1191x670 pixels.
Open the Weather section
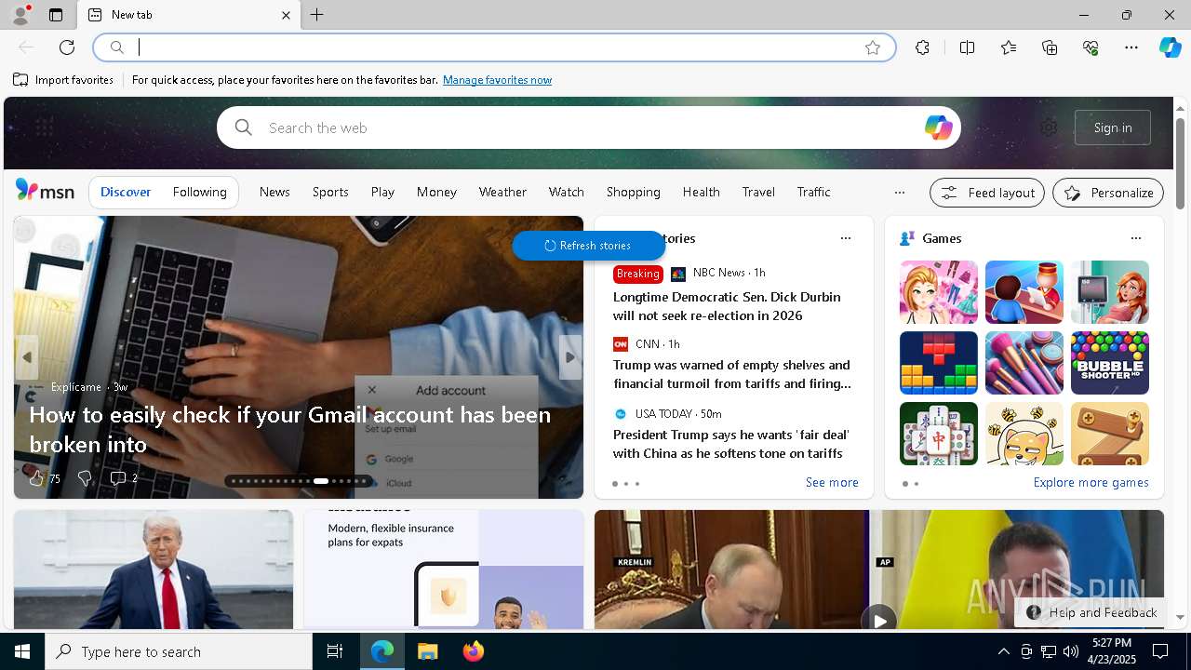point(502,192)
